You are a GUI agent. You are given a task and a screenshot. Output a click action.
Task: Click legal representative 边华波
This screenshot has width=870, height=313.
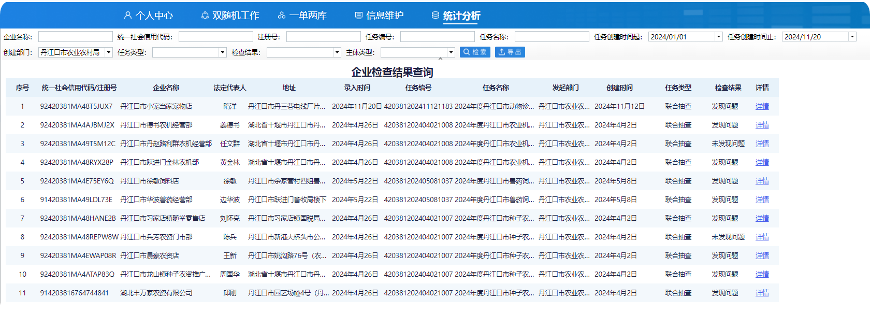[230, 200]
